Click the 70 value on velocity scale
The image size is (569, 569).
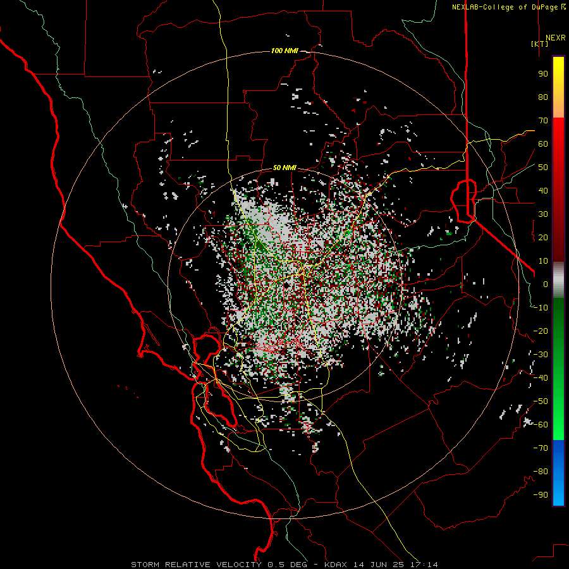coord(543,121)
